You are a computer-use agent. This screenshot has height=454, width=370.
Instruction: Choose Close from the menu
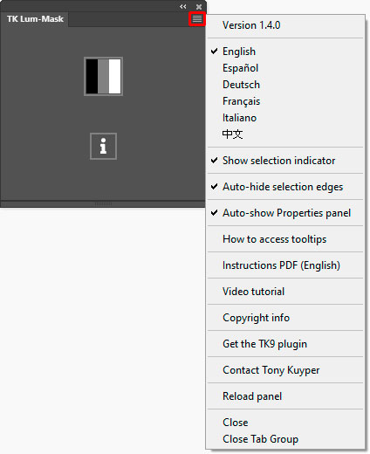pos(285,423)
